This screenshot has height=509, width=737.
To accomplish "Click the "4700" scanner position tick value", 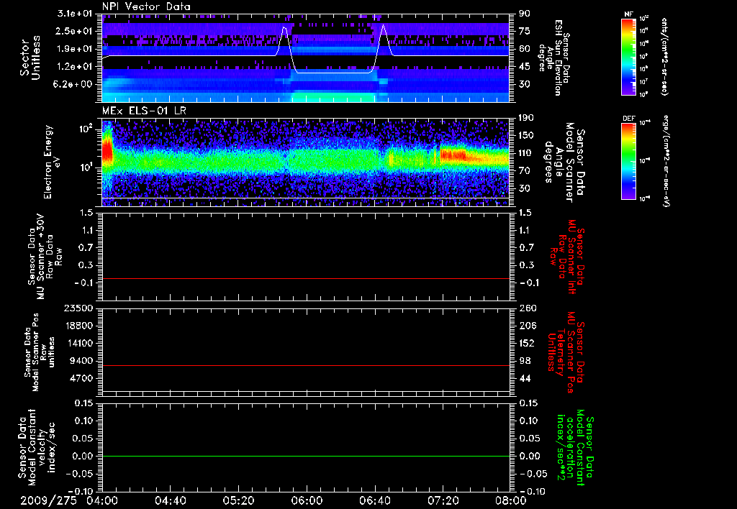I will [81, 378].
